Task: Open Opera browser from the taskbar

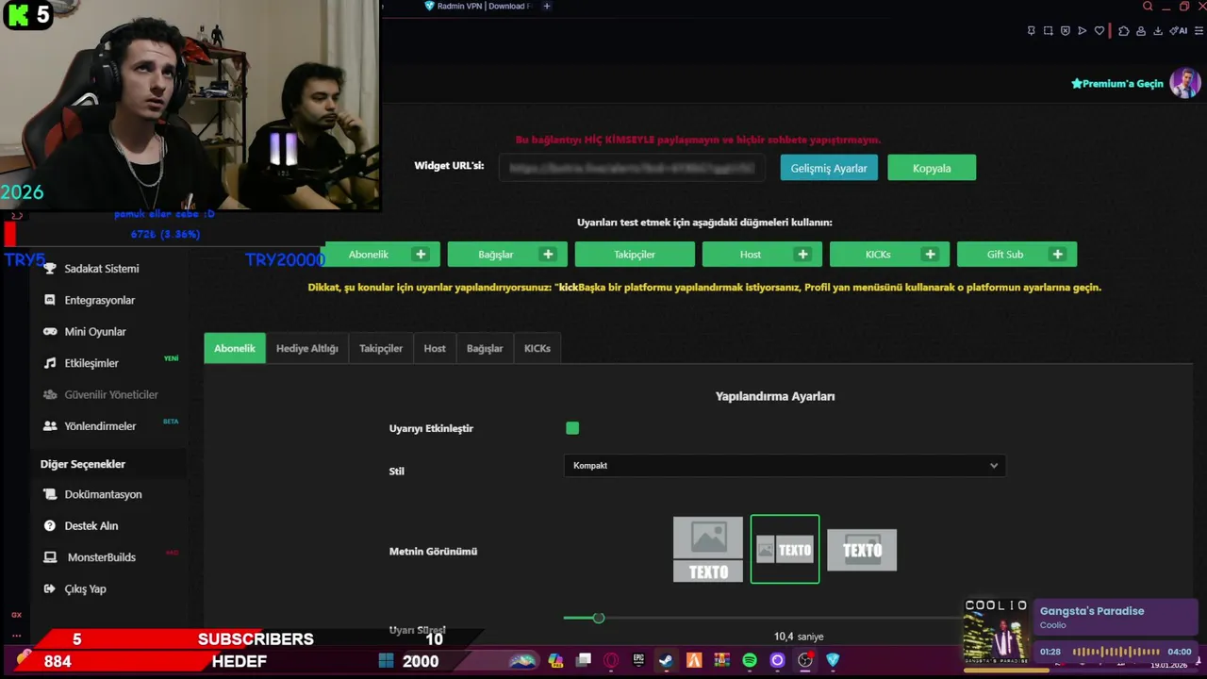Action: (611, 661)
